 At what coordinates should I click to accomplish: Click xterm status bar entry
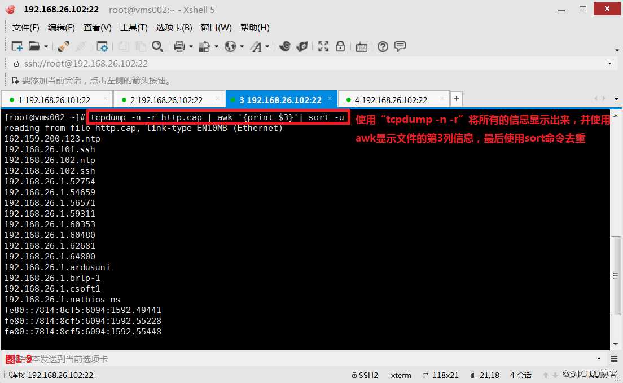401,375
